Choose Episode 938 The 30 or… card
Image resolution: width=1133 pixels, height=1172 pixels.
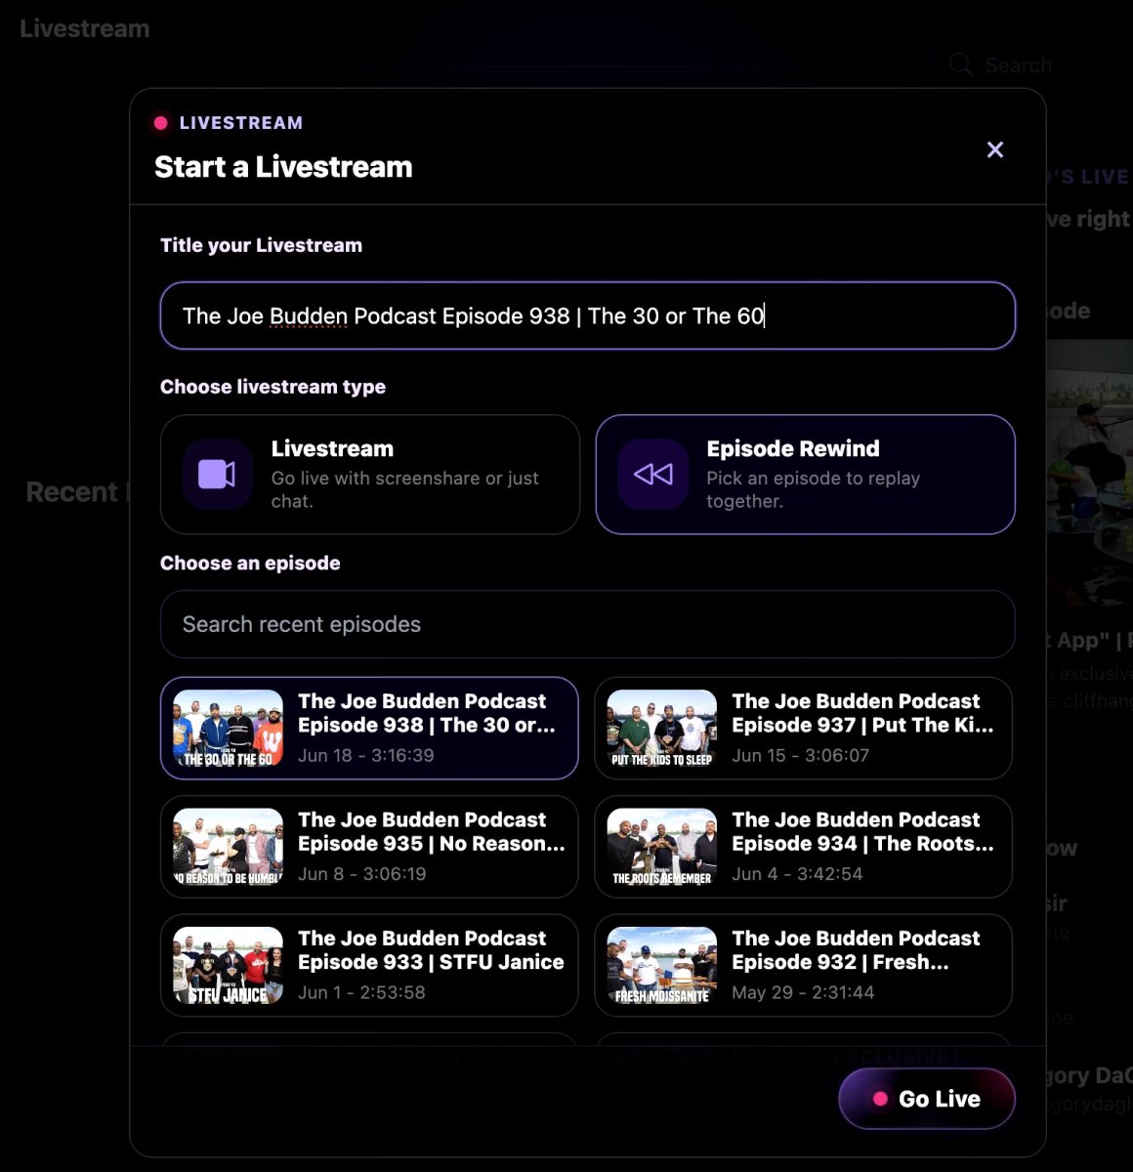(369, 729)
